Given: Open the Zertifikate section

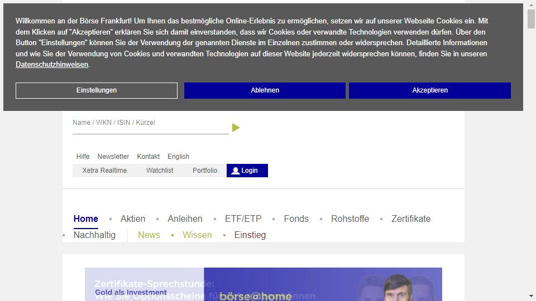Looking at the screenshot, I should [411, 219].
